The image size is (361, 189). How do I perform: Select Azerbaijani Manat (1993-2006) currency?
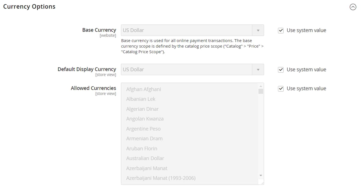161,178
